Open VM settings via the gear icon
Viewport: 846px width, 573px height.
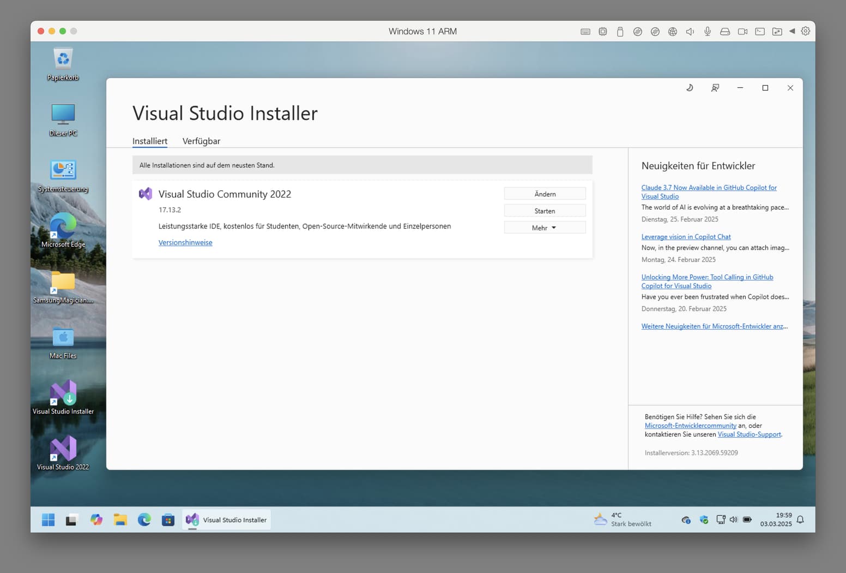806,31
